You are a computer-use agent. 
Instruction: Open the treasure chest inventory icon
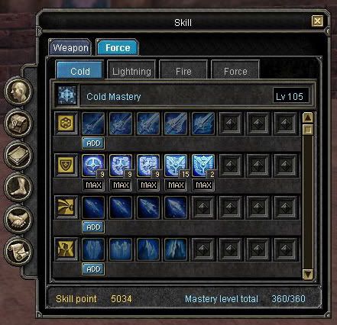click(18, 123)
